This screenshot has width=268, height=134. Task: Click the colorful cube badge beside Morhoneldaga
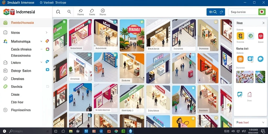coord(47,41)
